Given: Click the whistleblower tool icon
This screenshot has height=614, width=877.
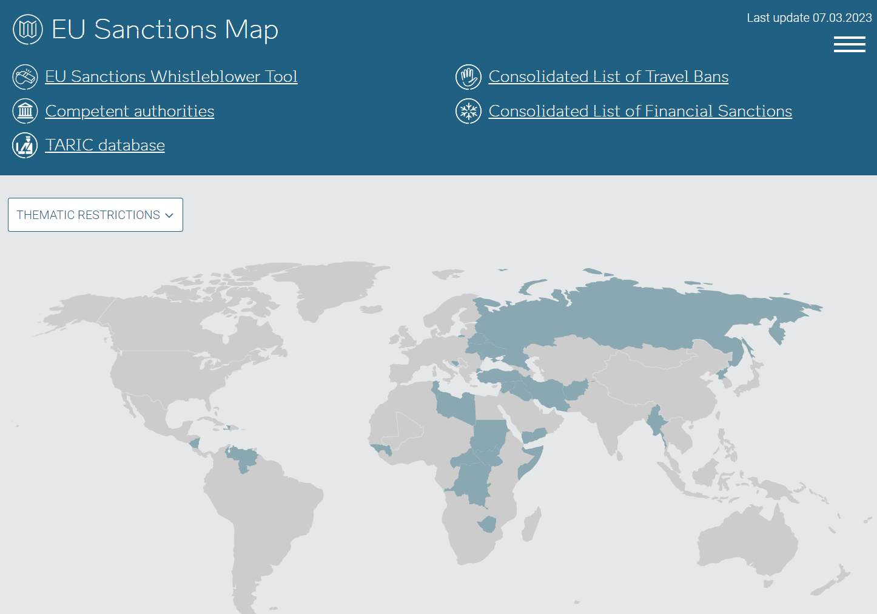Looking at the screenshot, I should point(25,77).
